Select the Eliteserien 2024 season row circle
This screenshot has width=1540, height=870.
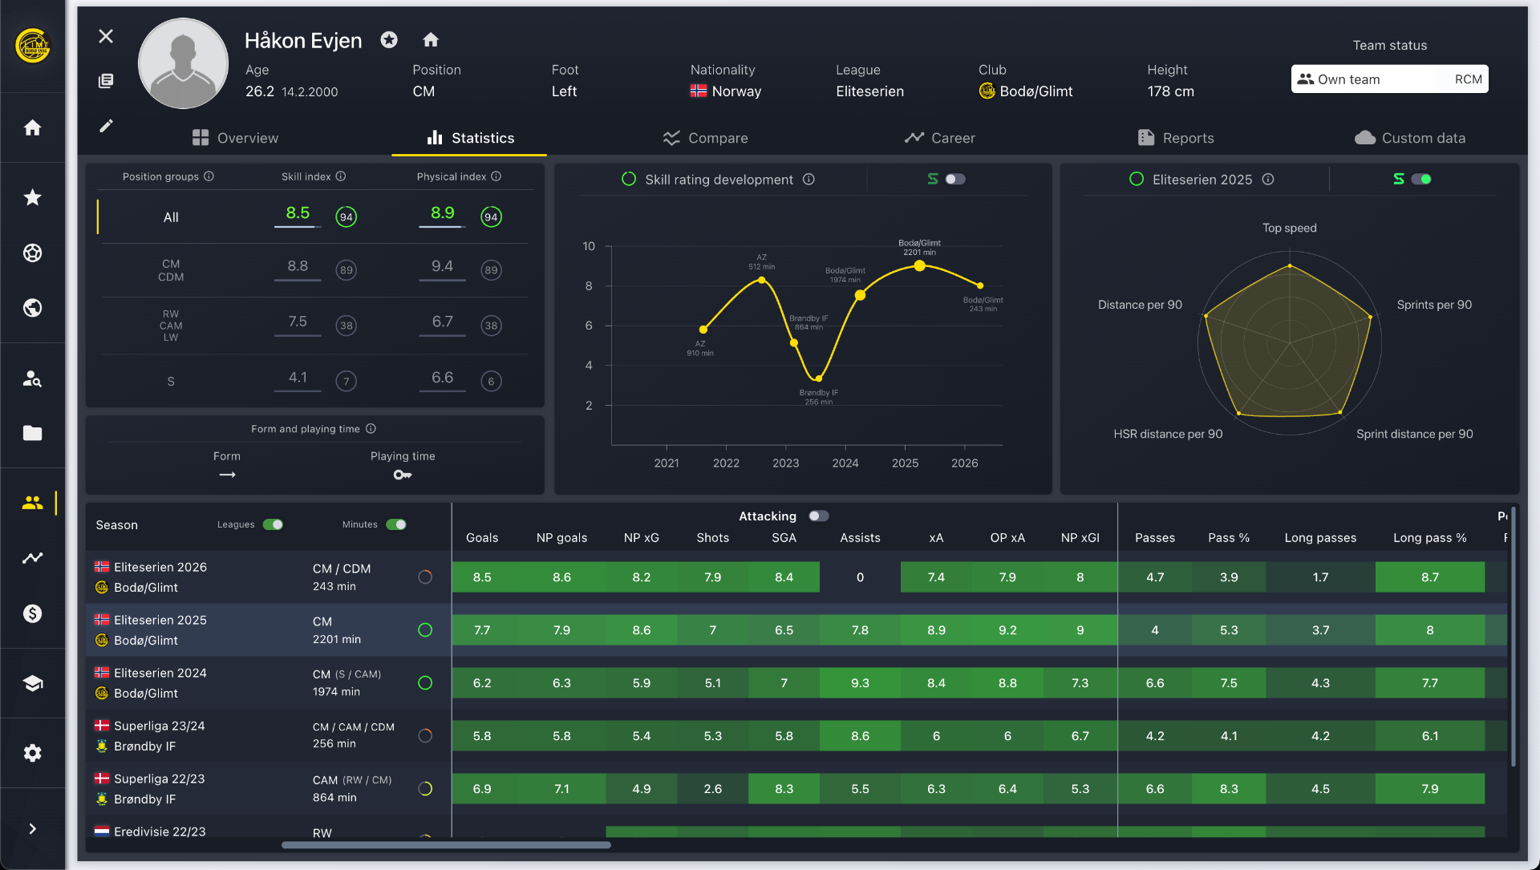[x=425, y=683]
